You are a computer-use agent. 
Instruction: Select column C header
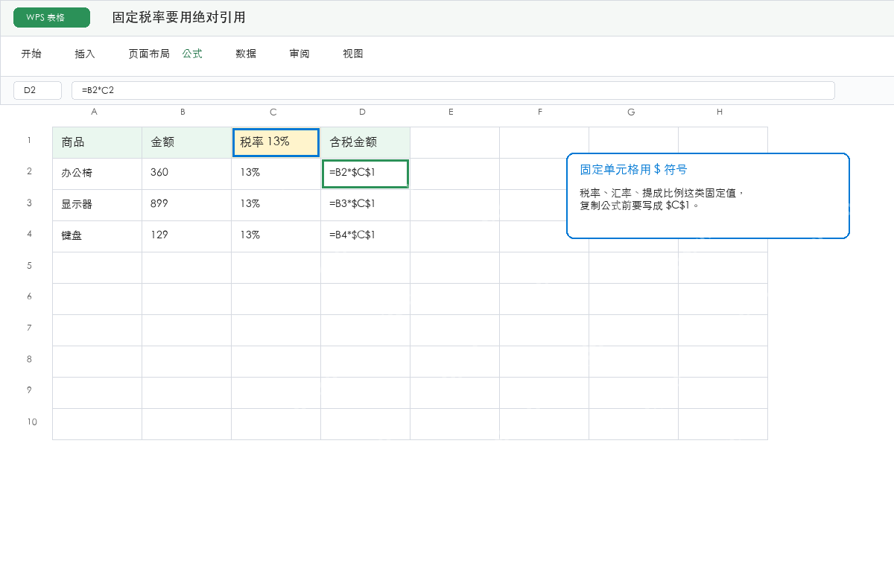coord(273,112)
